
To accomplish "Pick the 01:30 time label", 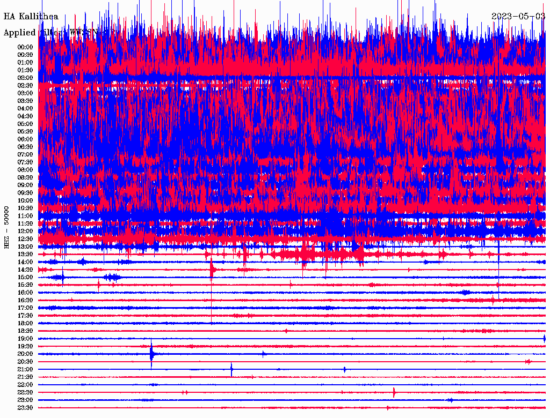I will [25, 70].
